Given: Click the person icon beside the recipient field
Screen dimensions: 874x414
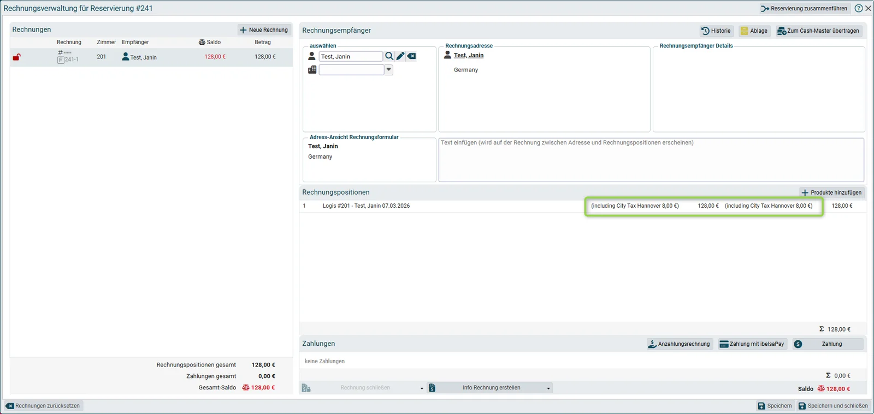Looking at the screenshot, I should point(312,56).
